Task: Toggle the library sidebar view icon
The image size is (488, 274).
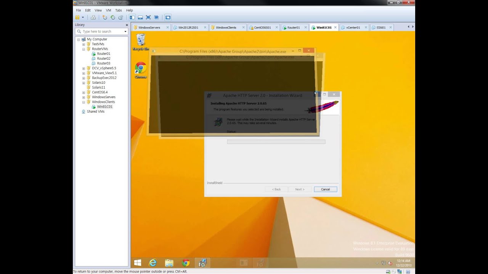Action: (132, 18)
